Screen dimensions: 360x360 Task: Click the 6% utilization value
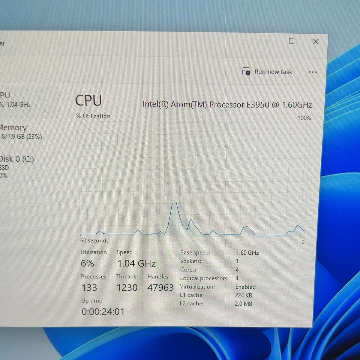click(x=87, y=263)
